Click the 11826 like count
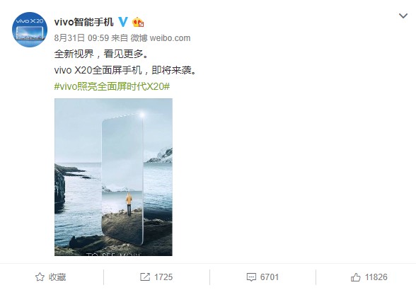Screen dimensions: 416x290 coord(376,277)
